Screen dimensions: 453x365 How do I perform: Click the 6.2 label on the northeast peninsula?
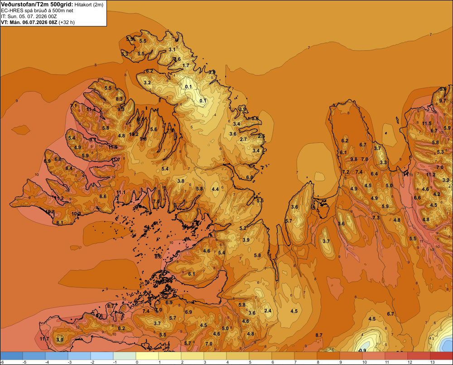click(x=345, y=141)
